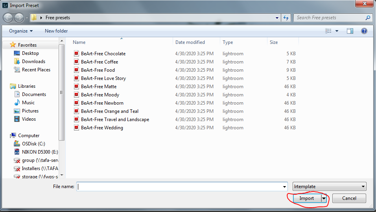Focus the File name input field
Image resolution: width=376 pixels, height=212 pixels.
179,187
